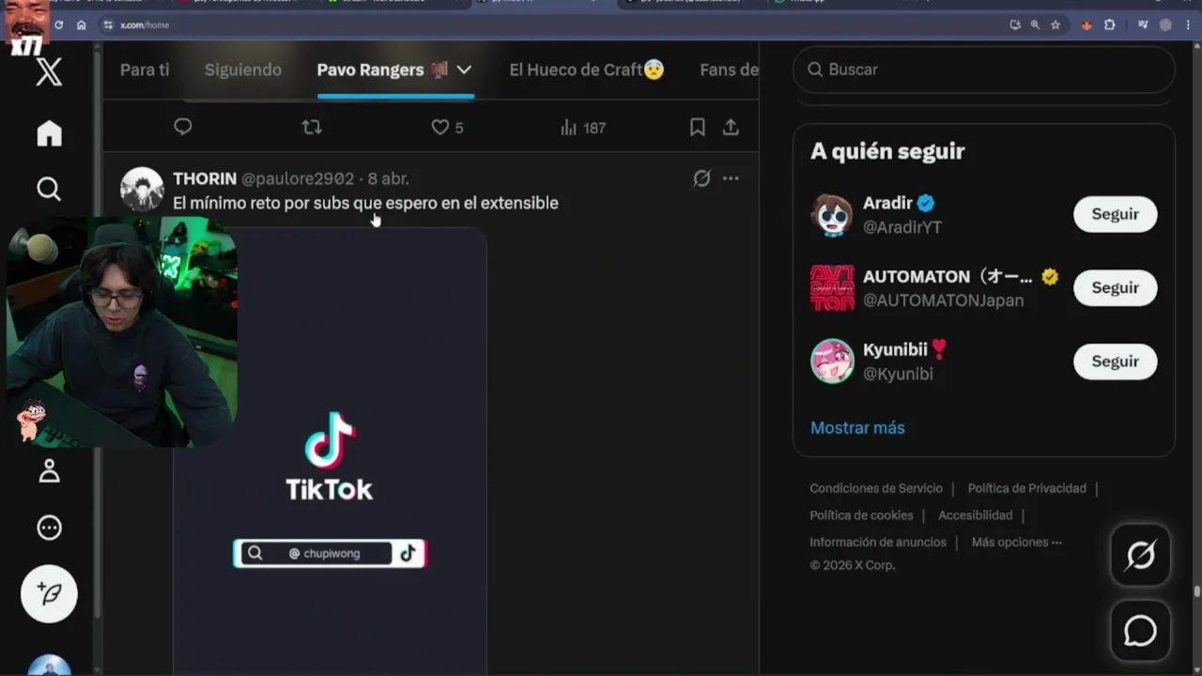Open the THORIN display name link

(205, 178)
